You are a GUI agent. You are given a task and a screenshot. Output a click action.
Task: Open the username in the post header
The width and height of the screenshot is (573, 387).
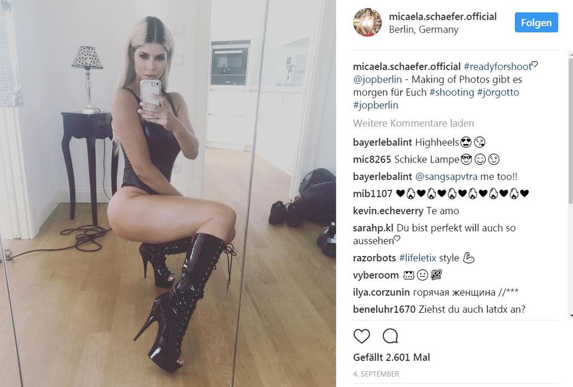click(443, 16)
